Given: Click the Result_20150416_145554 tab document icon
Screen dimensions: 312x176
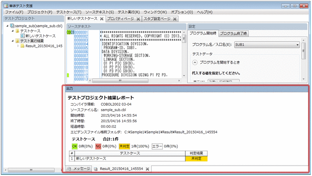Looking at the screenshot, I should tap(96, 169).
